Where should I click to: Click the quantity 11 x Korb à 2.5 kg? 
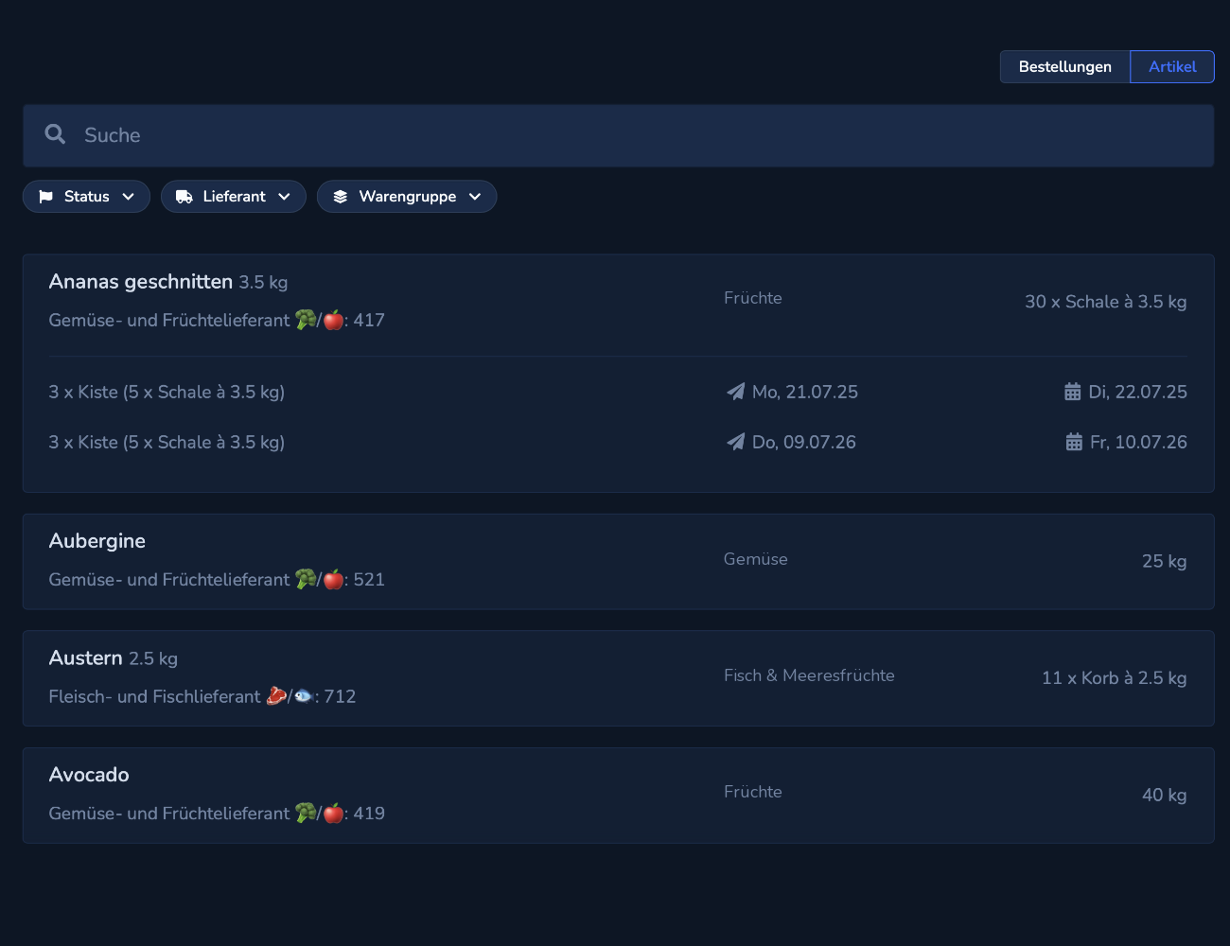point(1115,678)
